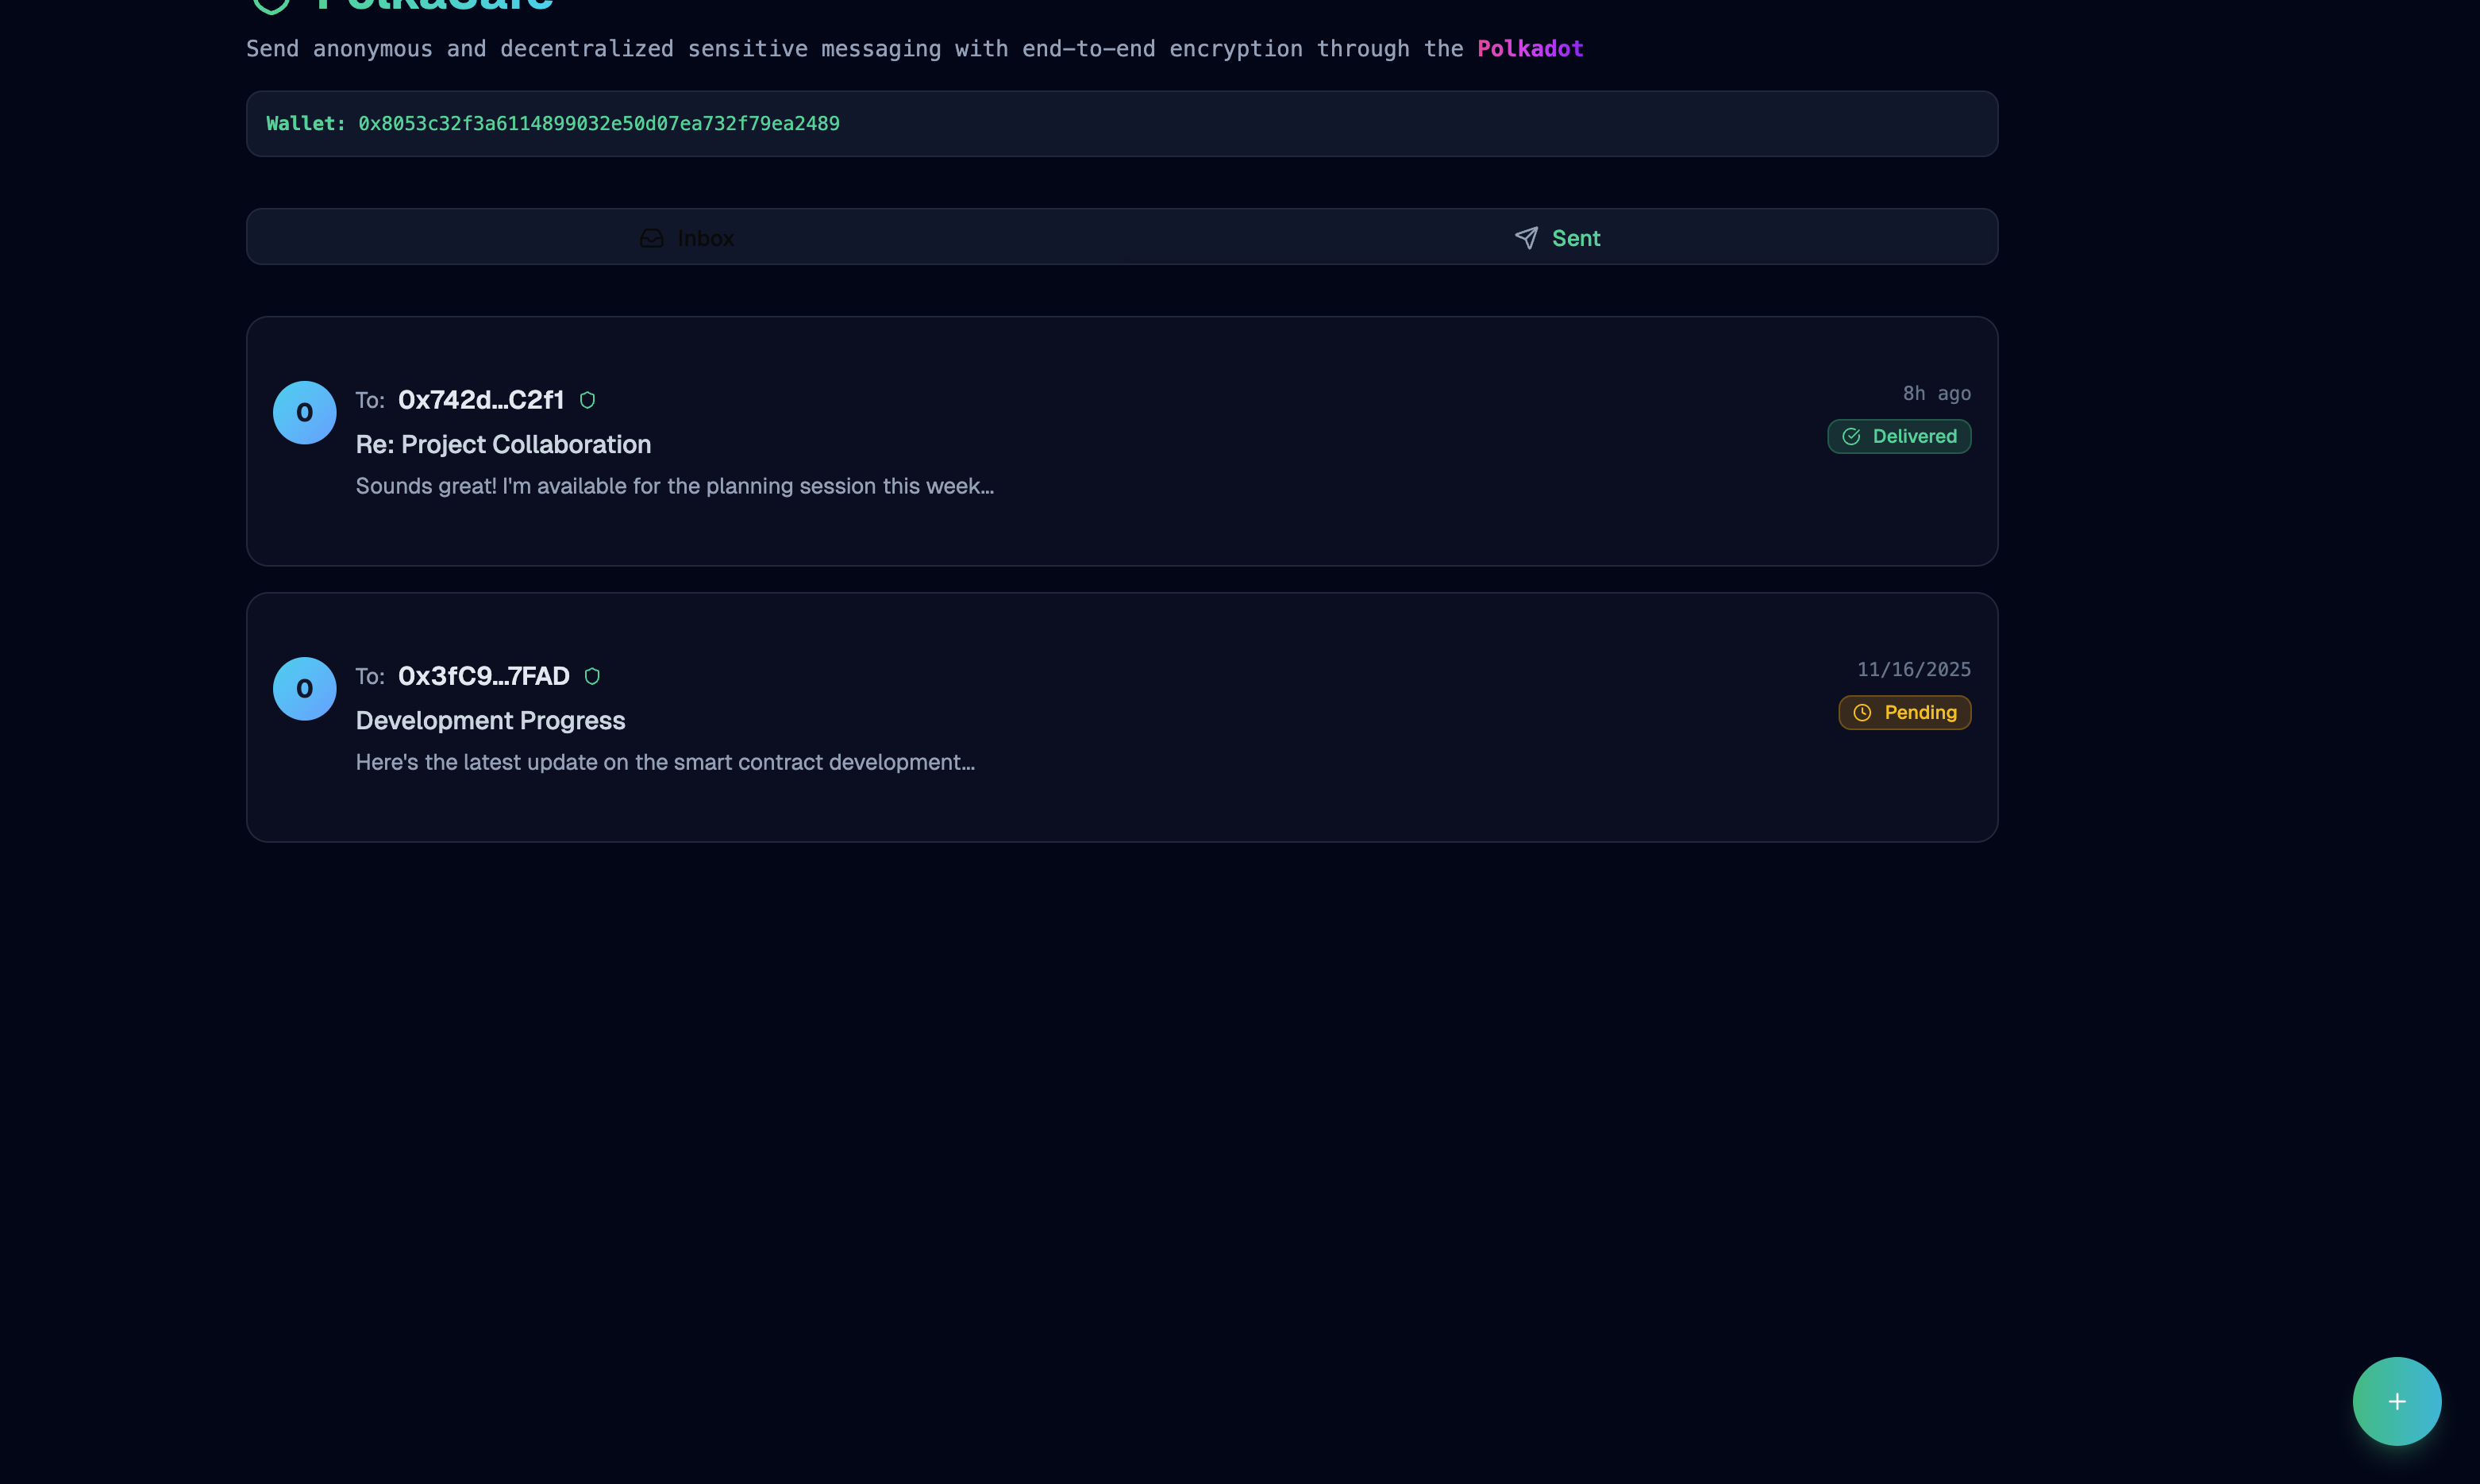Click the avatar for Development Progress message
Viewport: 2480px width, 1484px height.
coord(304,688)
